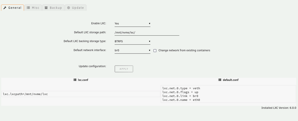Click the list icon beside lxc.conf heading

tap(75, 80)
